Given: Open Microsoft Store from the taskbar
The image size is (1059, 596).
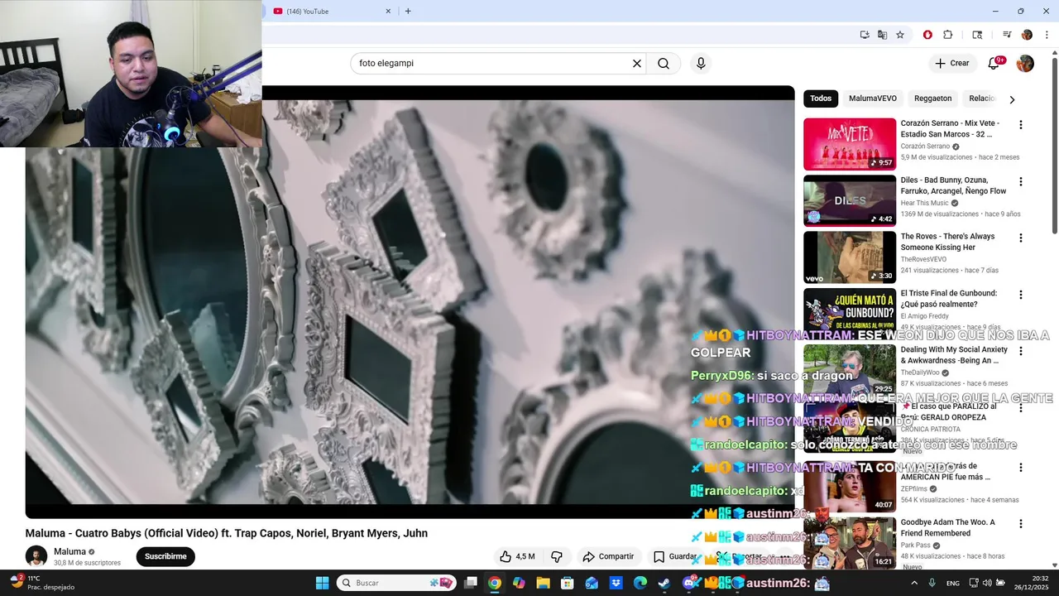Looking at the screenshot, I should pyautogui.click(x=568, y=583).
